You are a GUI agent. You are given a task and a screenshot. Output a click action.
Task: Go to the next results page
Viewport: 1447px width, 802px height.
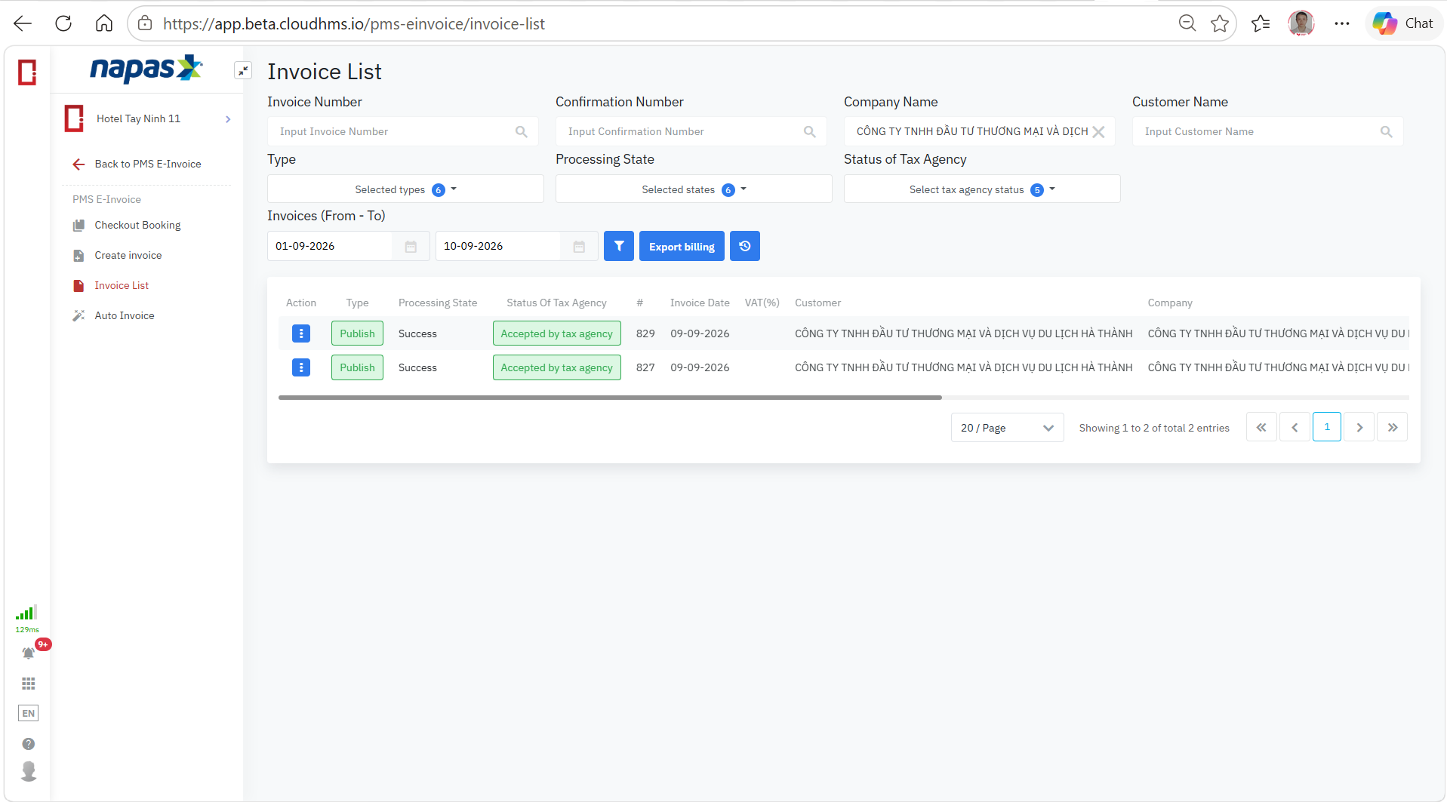[x=1359, y=428]
